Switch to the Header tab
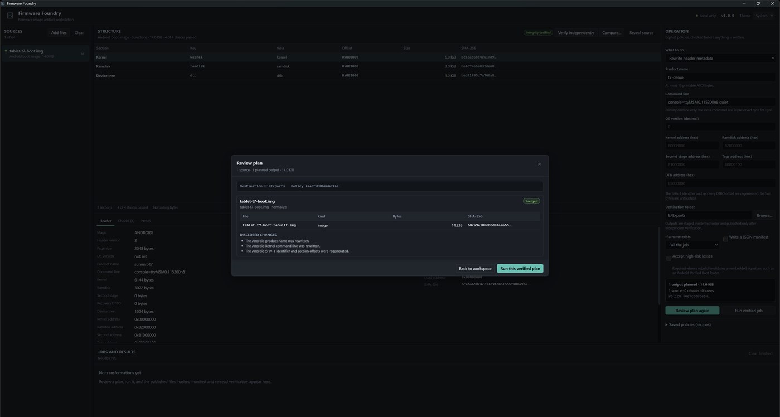The image size is (780, 417). pyautogui.click(x=105, y=221)
